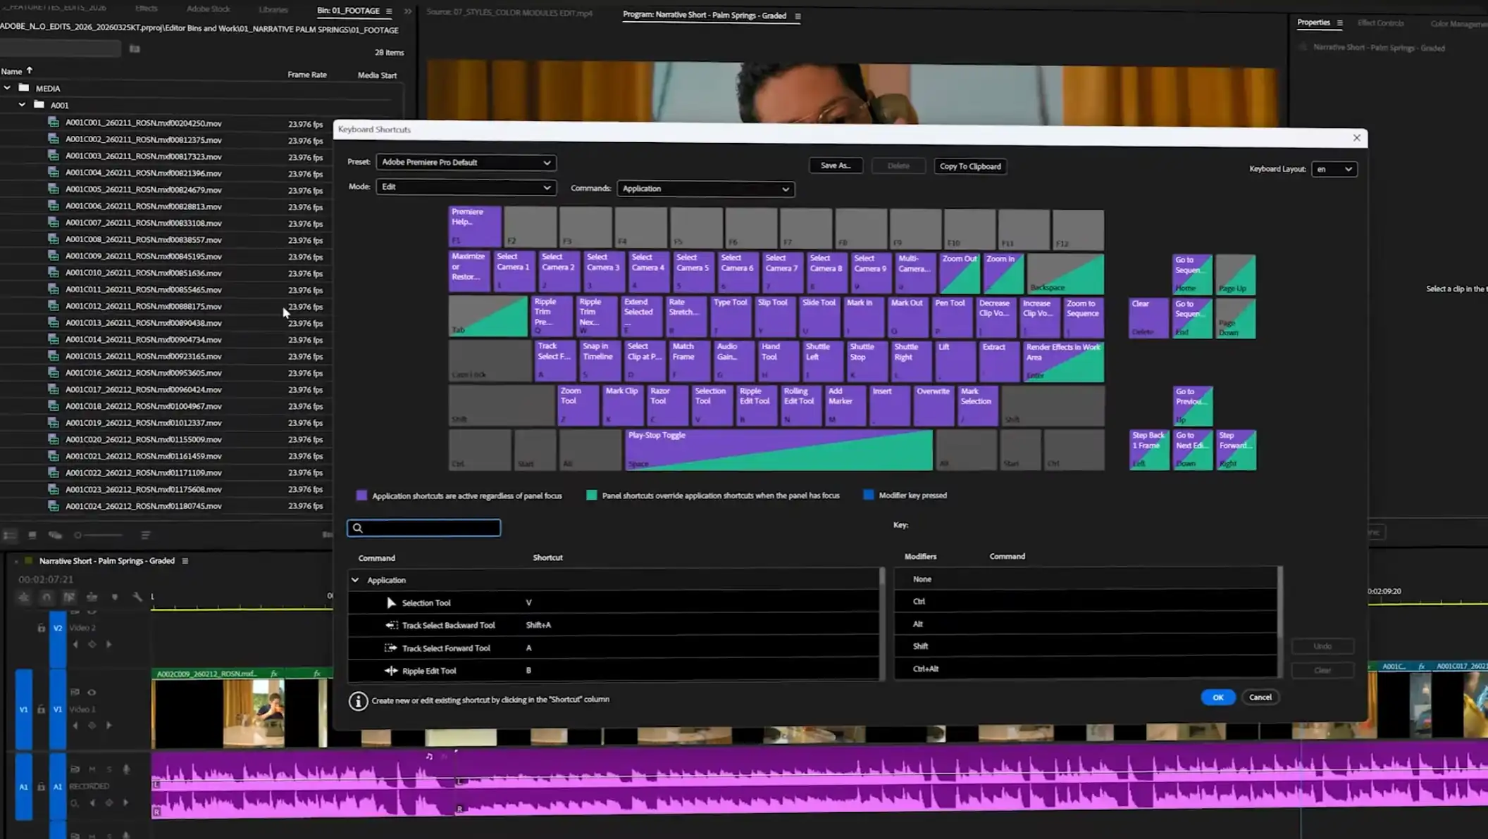Open Timeline Display Settings wrench

point(137,597)
